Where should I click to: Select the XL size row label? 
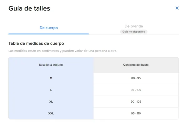(x=51, y=102)
